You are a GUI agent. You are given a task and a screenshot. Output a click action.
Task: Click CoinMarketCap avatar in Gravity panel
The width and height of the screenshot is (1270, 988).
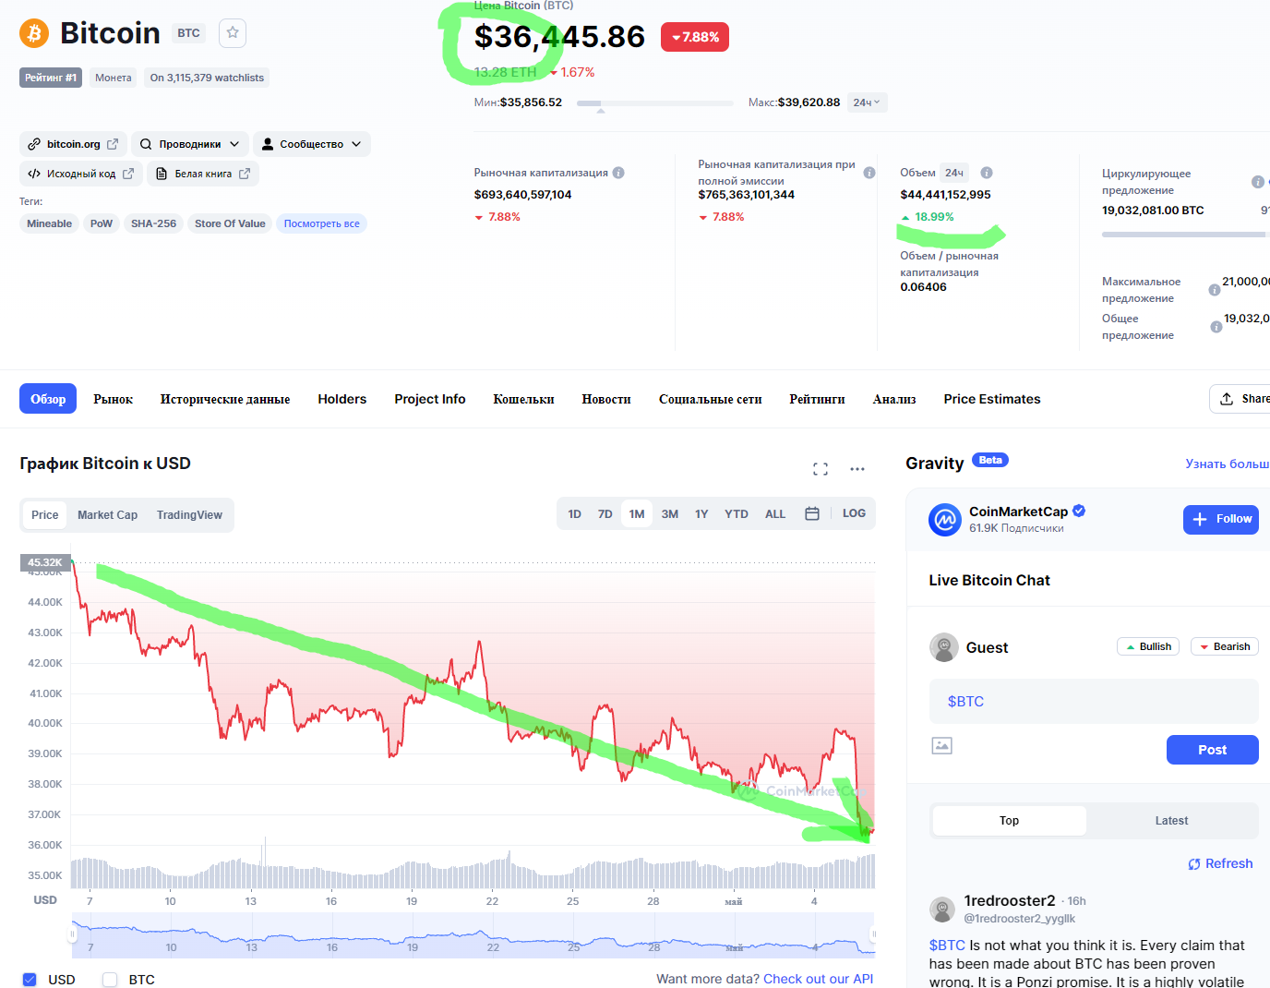coord(945,520)
